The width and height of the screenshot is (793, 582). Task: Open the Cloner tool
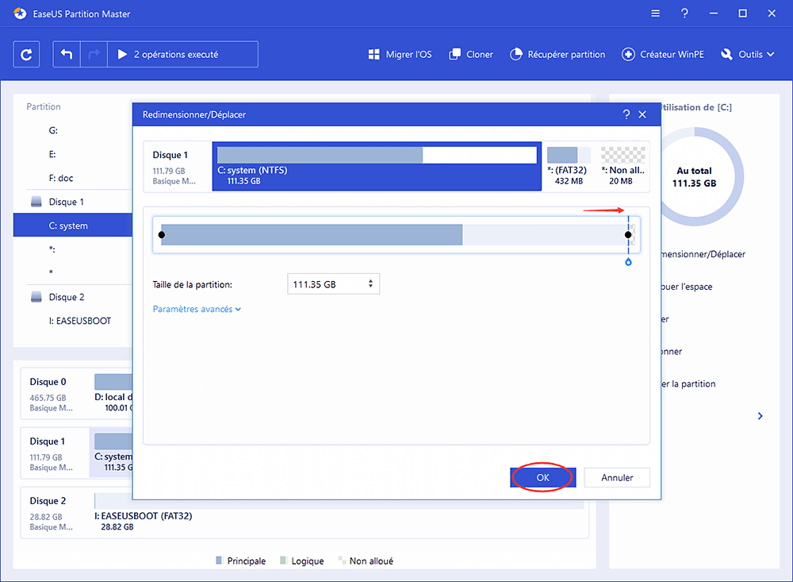(x=471, y=55)
